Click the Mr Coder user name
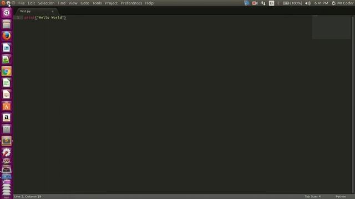Screen dimensions: 355x199 (345, 3)
